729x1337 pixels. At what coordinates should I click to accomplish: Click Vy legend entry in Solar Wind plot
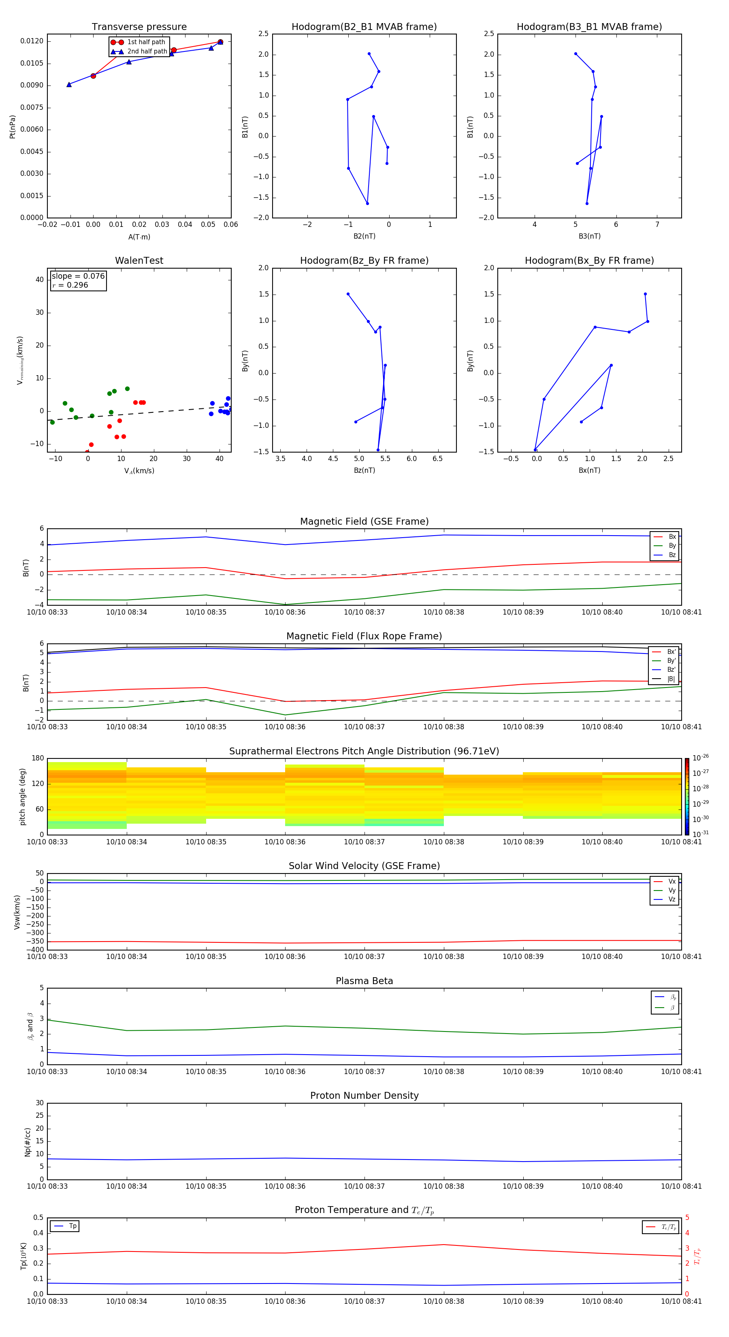point(665,890)
